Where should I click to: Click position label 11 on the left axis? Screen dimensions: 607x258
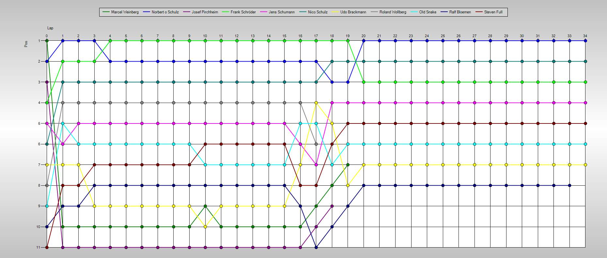(x=39, y=247)
